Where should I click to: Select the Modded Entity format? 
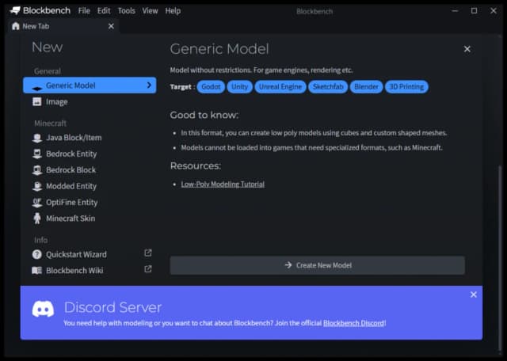pyautogui.click(x=90, y=186)
